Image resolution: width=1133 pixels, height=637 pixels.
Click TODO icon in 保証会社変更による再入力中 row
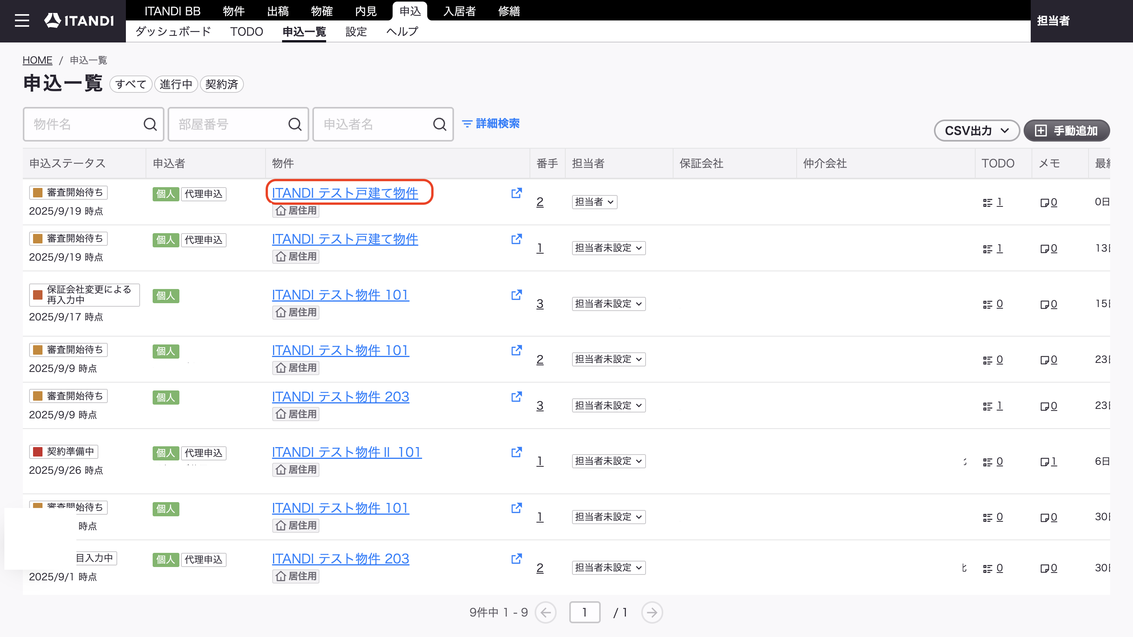[987, 305]
